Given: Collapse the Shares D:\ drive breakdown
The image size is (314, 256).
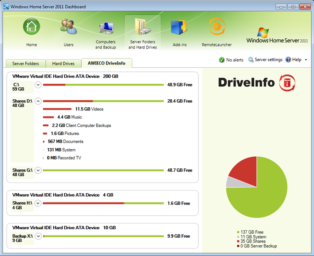Looking at the screenshot, I should [38, 101].
